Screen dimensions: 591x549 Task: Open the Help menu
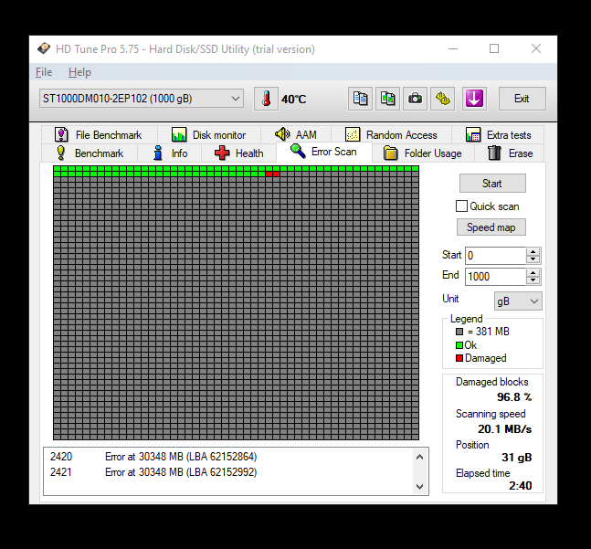[79, 72]
